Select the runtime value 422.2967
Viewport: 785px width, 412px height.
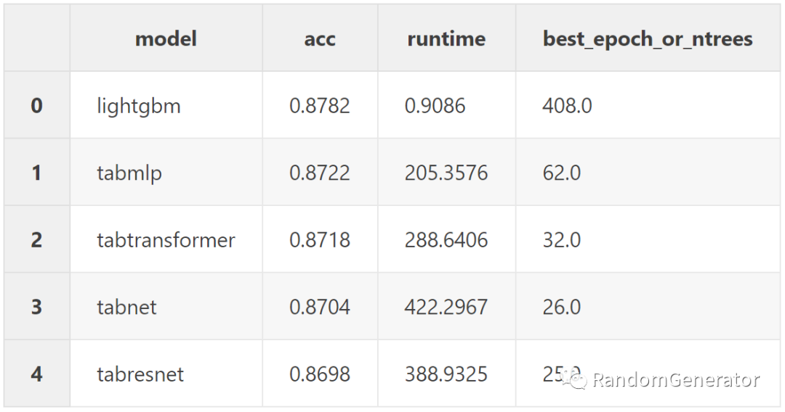tap(446, 307)
